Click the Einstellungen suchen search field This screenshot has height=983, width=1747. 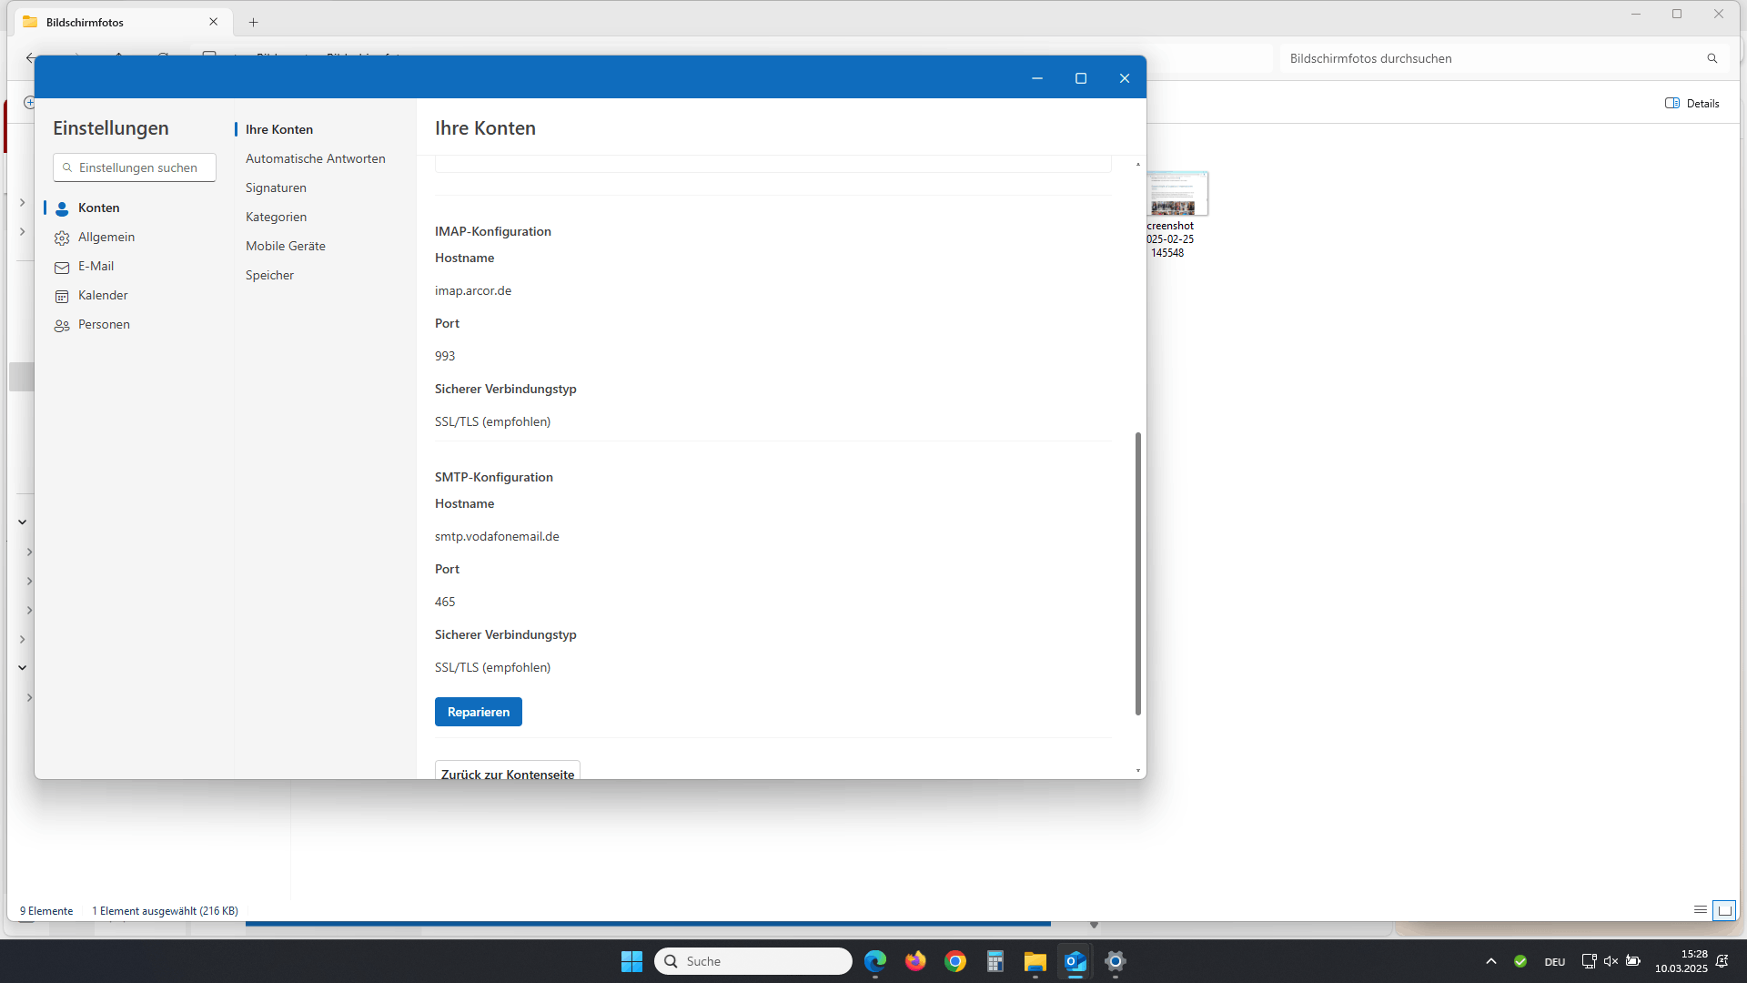(136, 167)
